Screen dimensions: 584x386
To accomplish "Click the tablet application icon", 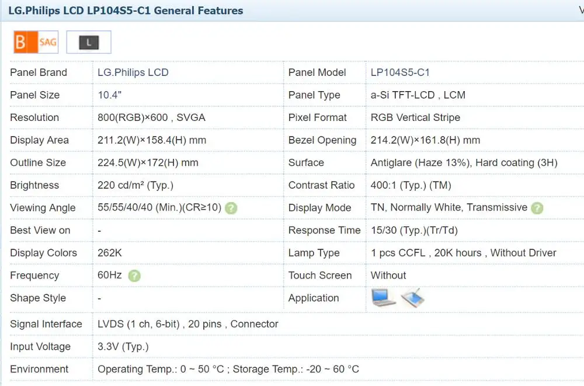I will [413, 297].
